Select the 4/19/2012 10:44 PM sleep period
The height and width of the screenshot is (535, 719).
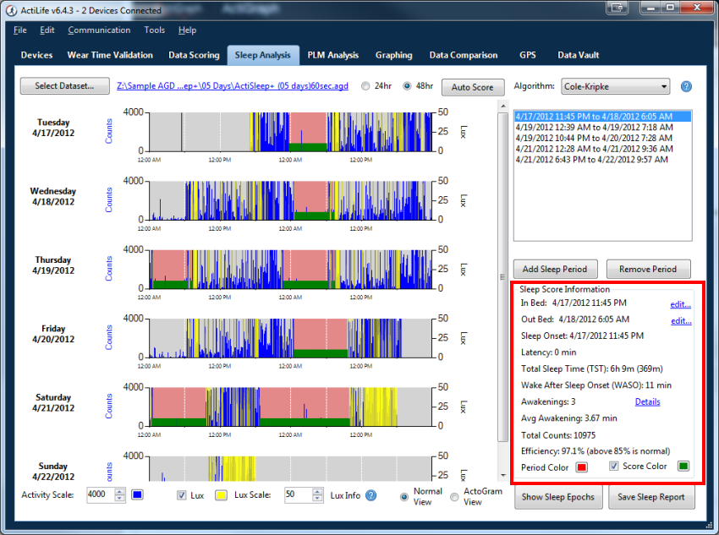(594, 138)
